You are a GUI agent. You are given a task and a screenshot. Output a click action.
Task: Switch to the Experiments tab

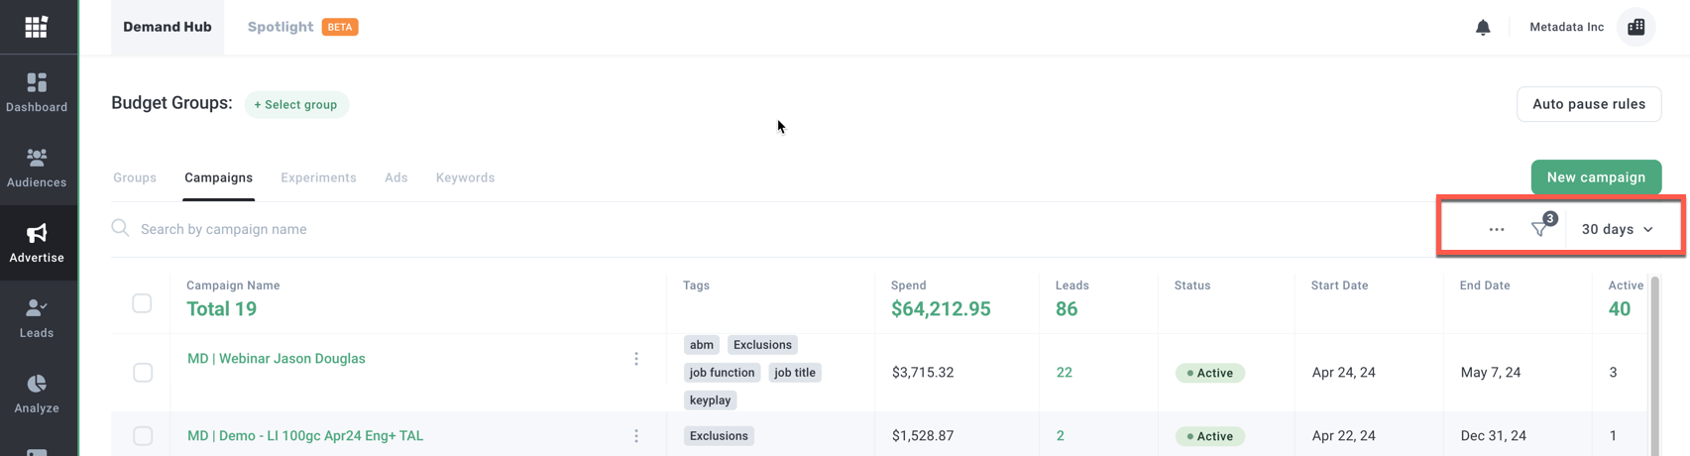[318, 177]
